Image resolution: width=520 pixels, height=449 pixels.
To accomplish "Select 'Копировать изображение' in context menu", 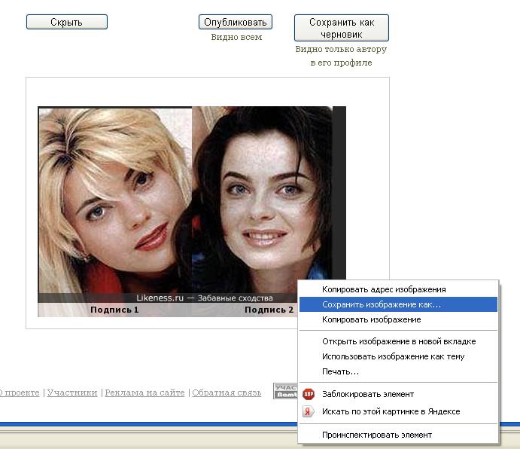I will 371,319.
